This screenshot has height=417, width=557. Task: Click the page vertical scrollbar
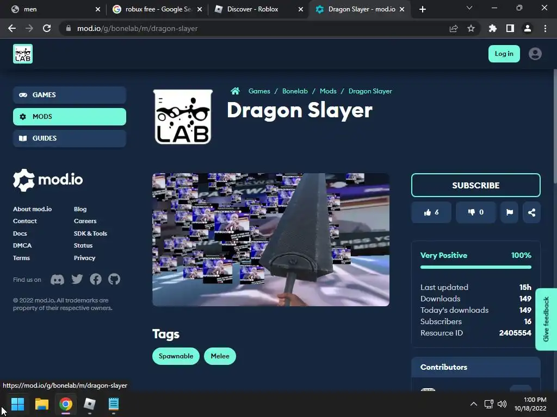click(x=555, y=126)
